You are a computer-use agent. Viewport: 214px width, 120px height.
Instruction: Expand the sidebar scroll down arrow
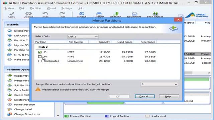58,116
